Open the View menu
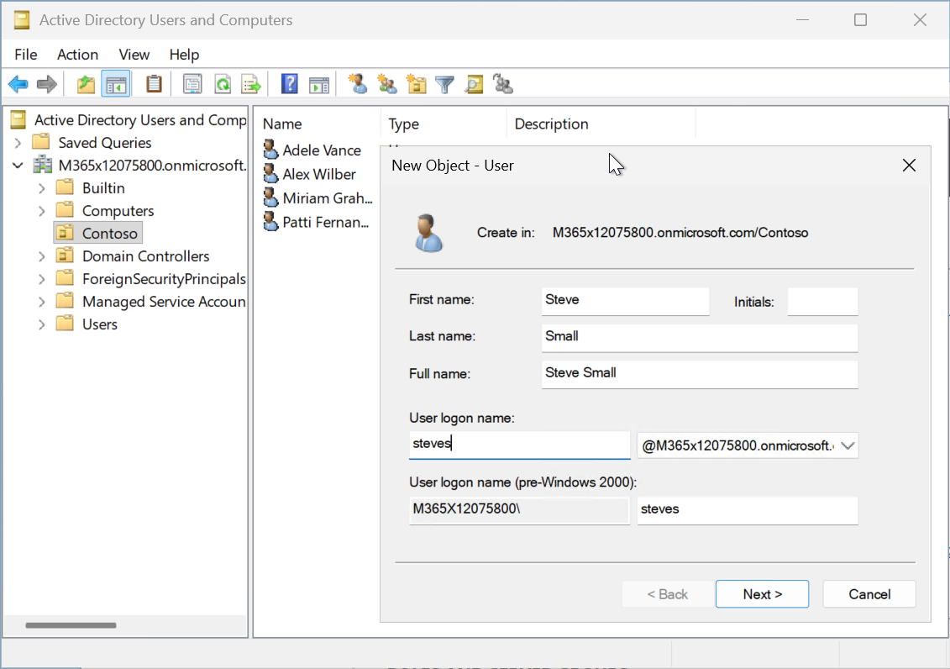This screenshot has height=669, width=950. tap(134, 55)
